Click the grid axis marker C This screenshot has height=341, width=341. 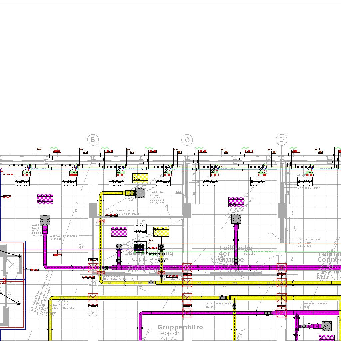187,140
